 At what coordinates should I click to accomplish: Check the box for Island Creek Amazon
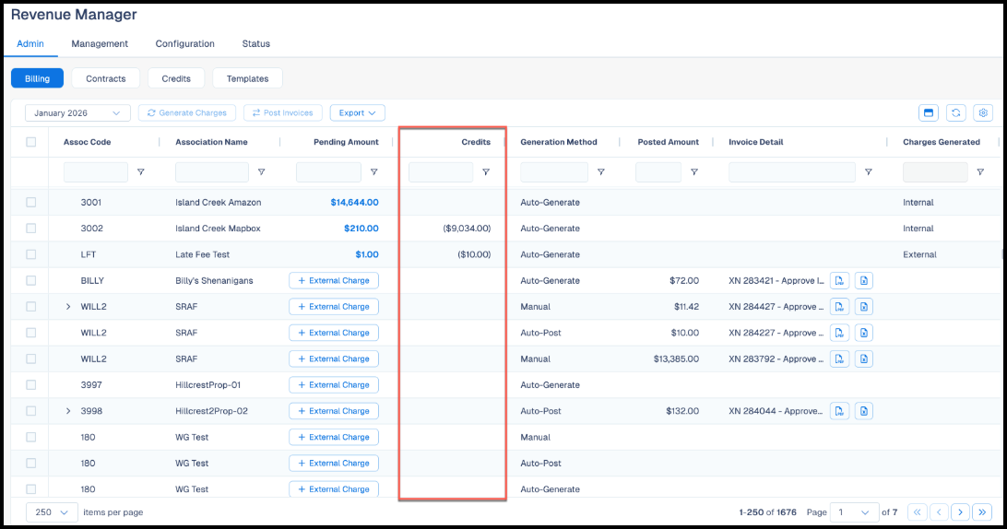(x=30, y=202)
